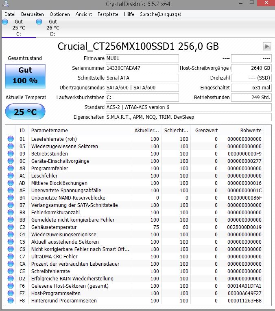Image resolution: width=275 pixels, height=311 pixels.
Task: Click the blue status orb for drive C:
Action: 5,22
